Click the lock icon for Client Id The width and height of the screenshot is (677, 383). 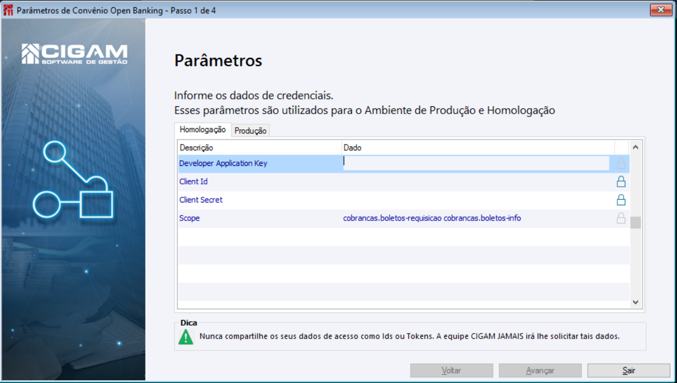click(621, 182)
